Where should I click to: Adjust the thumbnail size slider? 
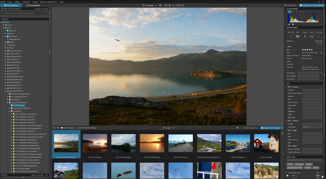(x=237, y=128)
